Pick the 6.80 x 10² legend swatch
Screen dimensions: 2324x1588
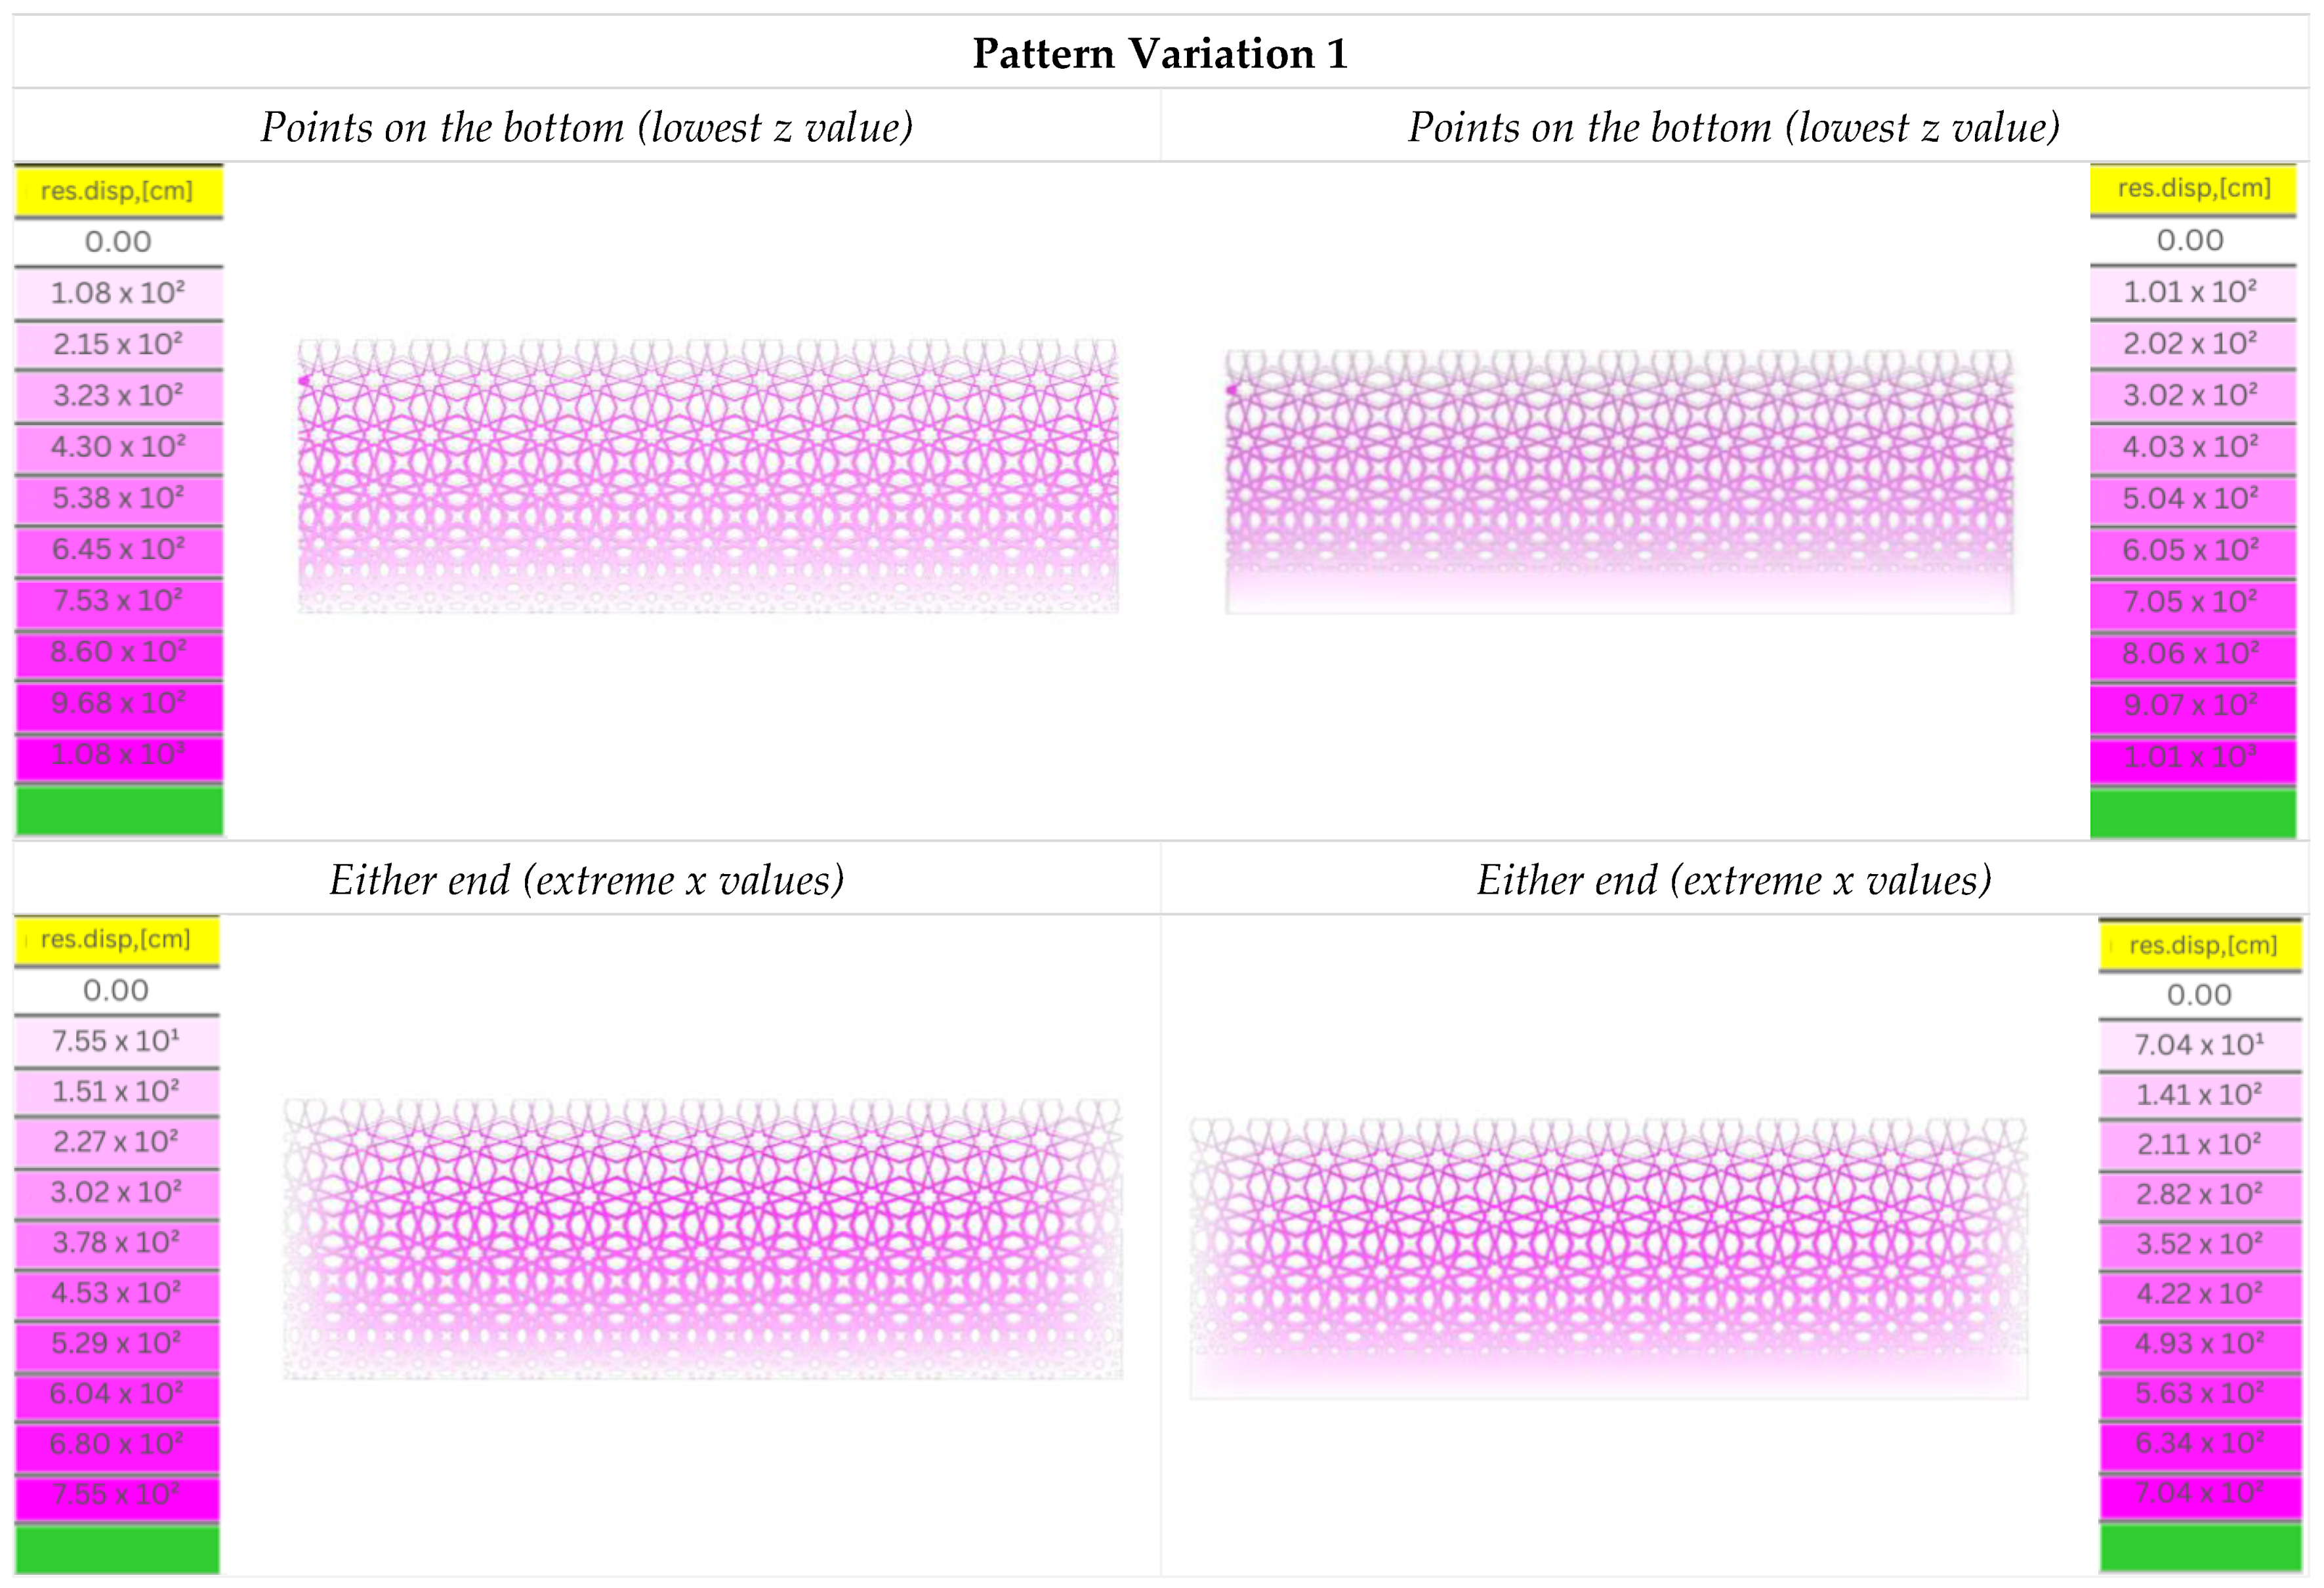[x=116, y=1444]
